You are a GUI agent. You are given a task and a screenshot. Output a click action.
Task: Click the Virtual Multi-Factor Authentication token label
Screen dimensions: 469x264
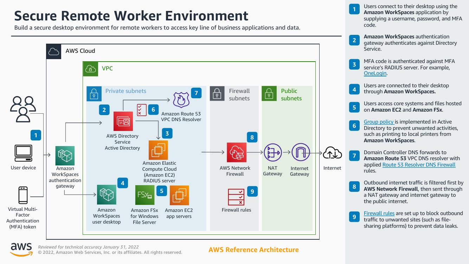23,218
